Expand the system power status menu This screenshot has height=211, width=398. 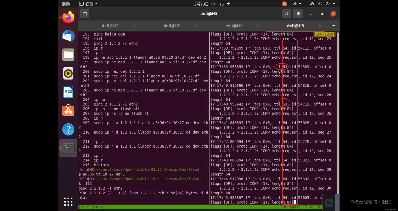coord(328,4)
